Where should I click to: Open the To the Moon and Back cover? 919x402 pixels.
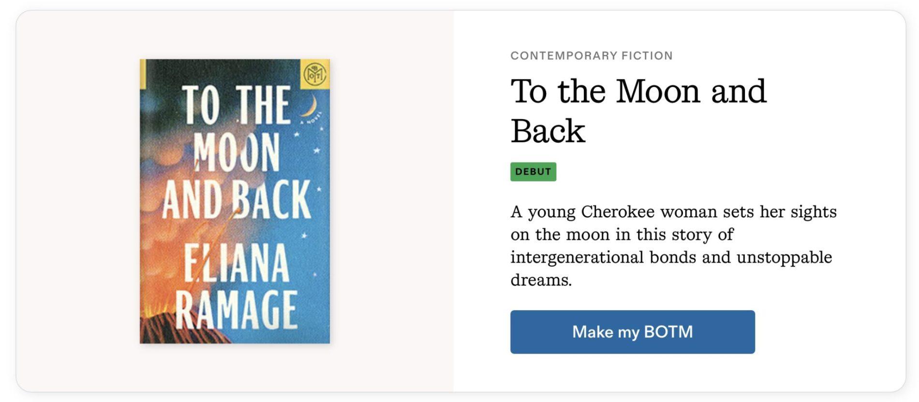[235, 201]
